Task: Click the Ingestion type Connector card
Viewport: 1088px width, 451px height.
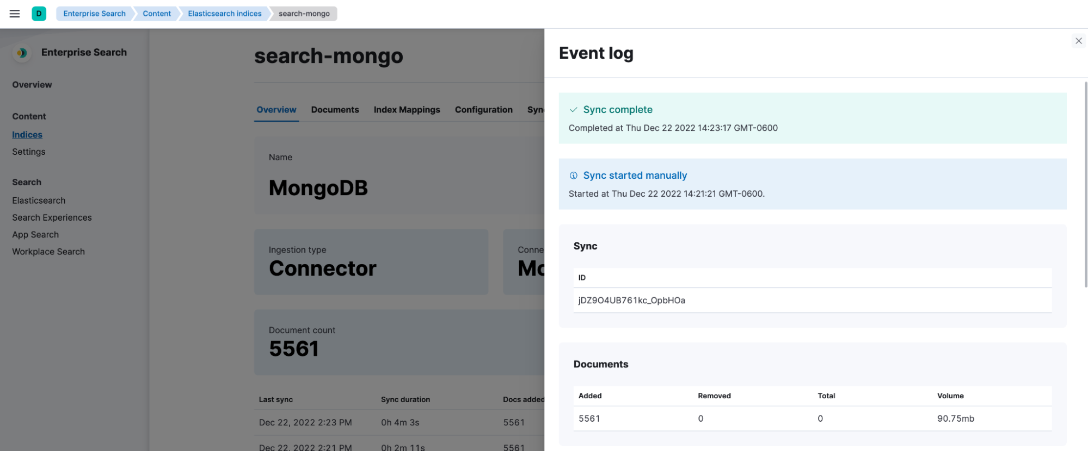Action: click(x=371, y=262)
